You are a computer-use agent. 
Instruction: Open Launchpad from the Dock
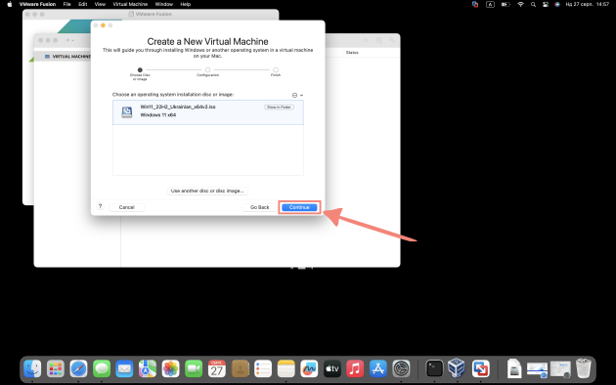(x=56, y=369)
